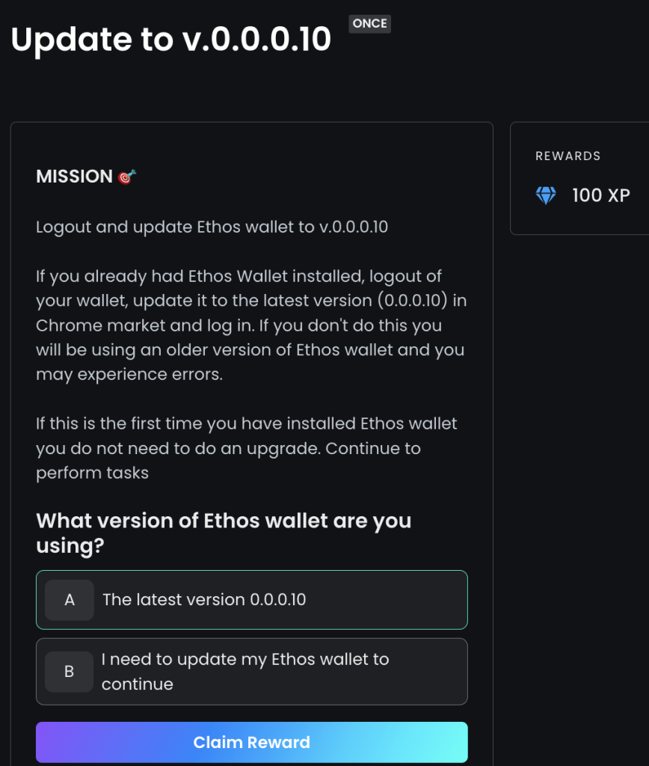Claim Reward button
Image resolution: width=649 pixels, height=766 pixels.
(x=251, y=742)
